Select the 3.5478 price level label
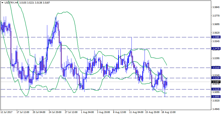 coord(215,49)
